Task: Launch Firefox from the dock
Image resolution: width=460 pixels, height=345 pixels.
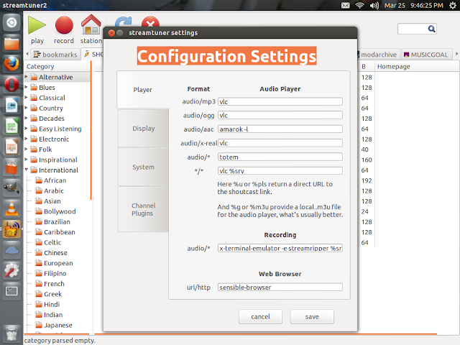Action: click(11, 64)
